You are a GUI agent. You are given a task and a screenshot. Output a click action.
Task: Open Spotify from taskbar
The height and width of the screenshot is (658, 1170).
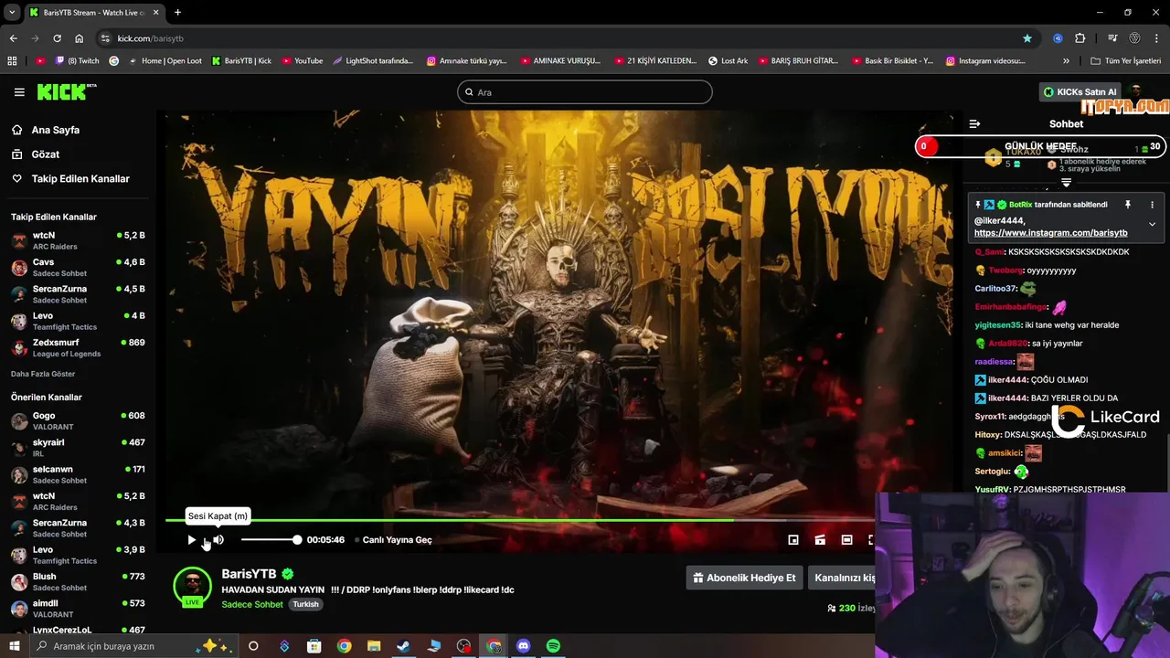pos(553,646)
